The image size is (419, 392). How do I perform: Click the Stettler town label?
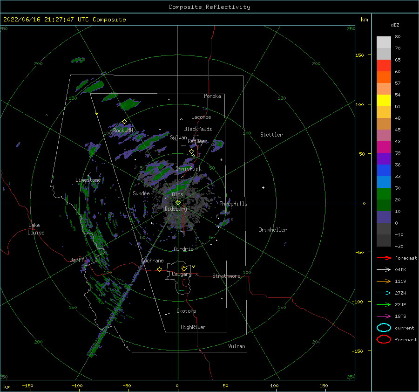pyautogui.click(x=271, y=135)
